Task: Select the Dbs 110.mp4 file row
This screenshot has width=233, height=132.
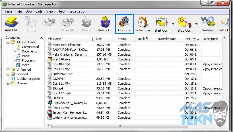Action: 134,69
